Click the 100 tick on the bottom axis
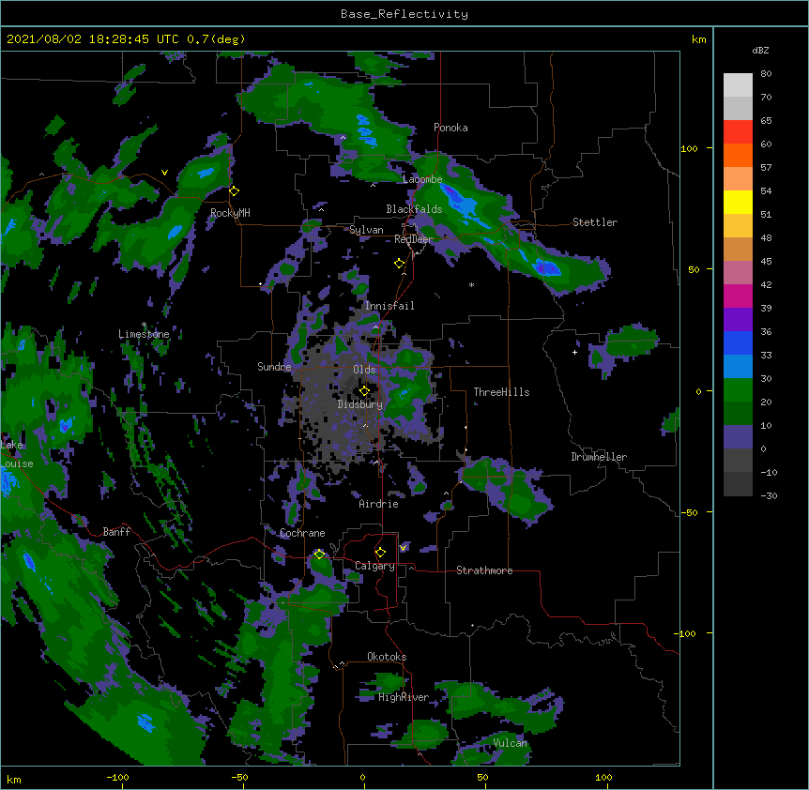 coord(603,778)
